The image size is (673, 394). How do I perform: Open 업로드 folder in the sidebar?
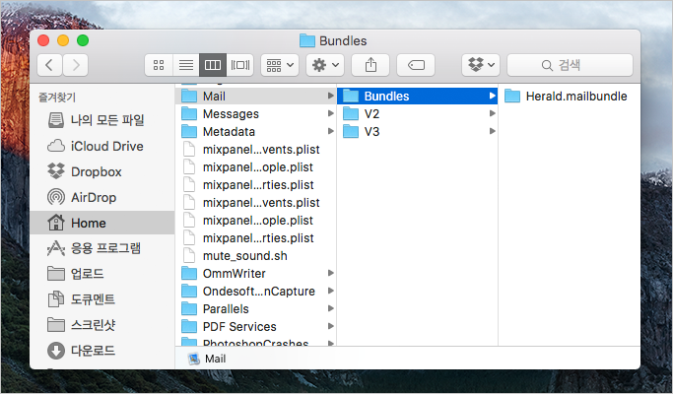click(102, 274)
